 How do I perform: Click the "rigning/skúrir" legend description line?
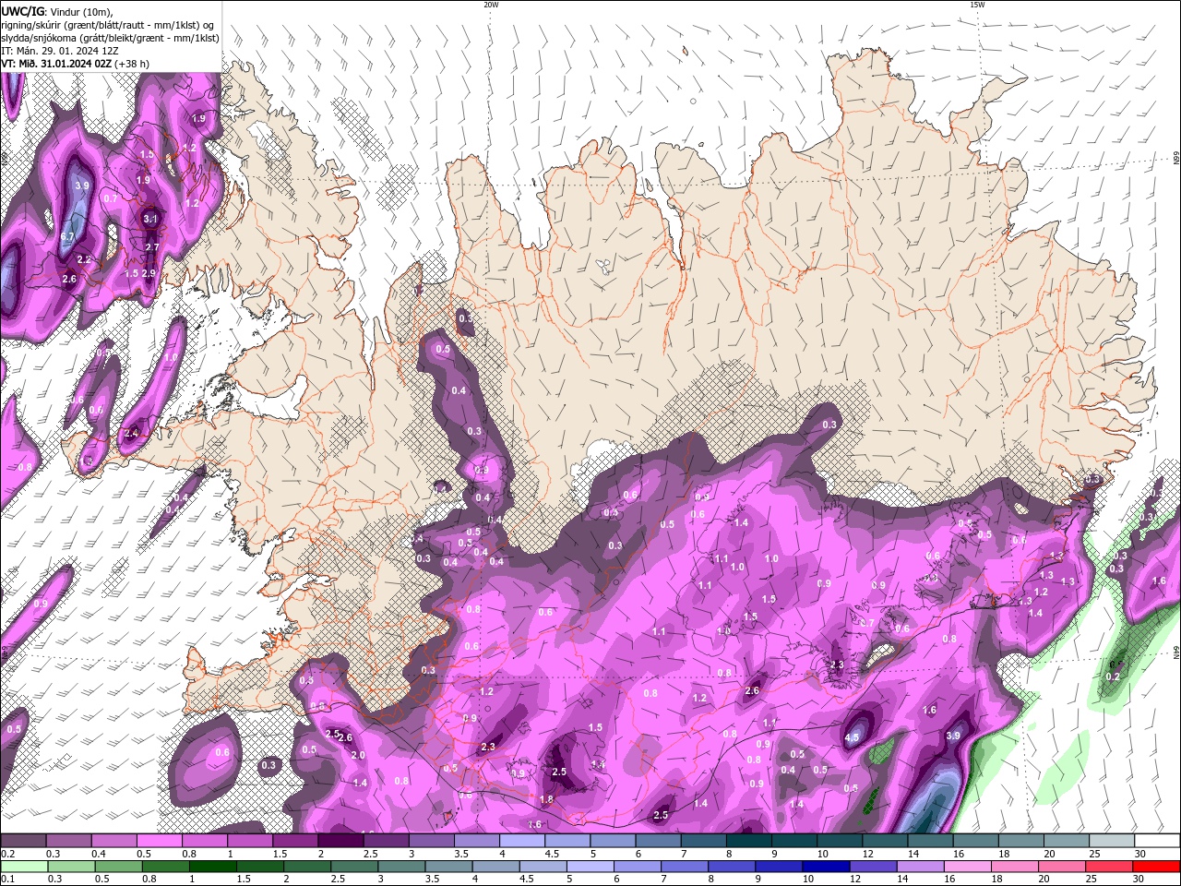[106, 25]
